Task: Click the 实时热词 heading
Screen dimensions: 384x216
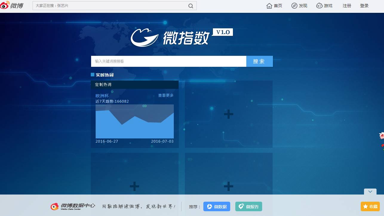Action: point(105,75)
